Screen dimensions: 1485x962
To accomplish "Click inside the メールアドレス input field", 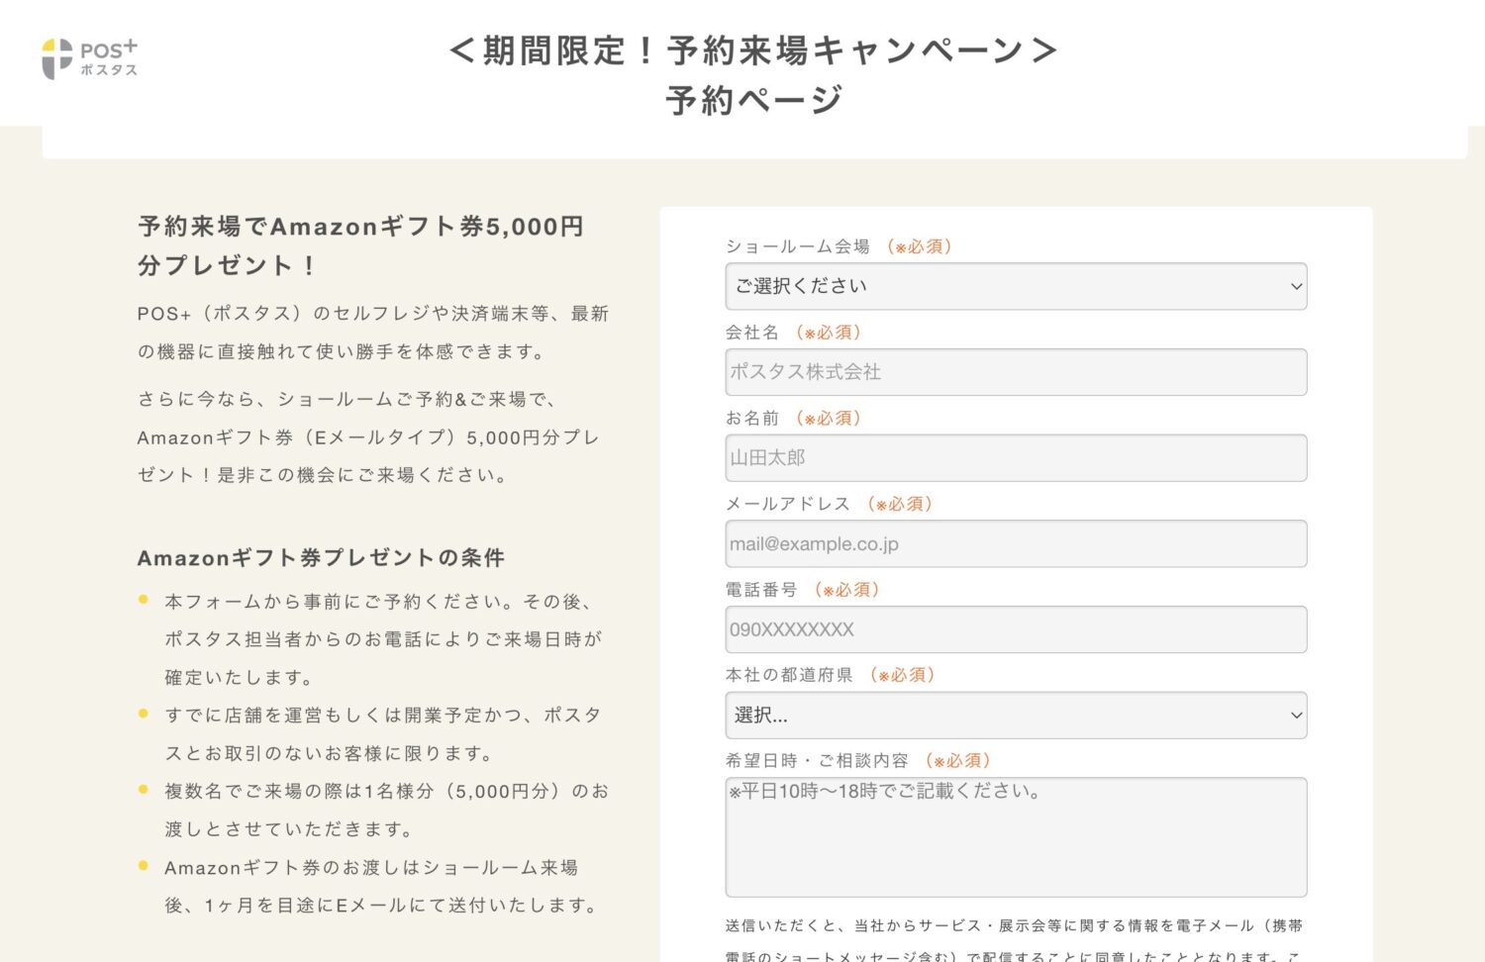I will 1016,543.
